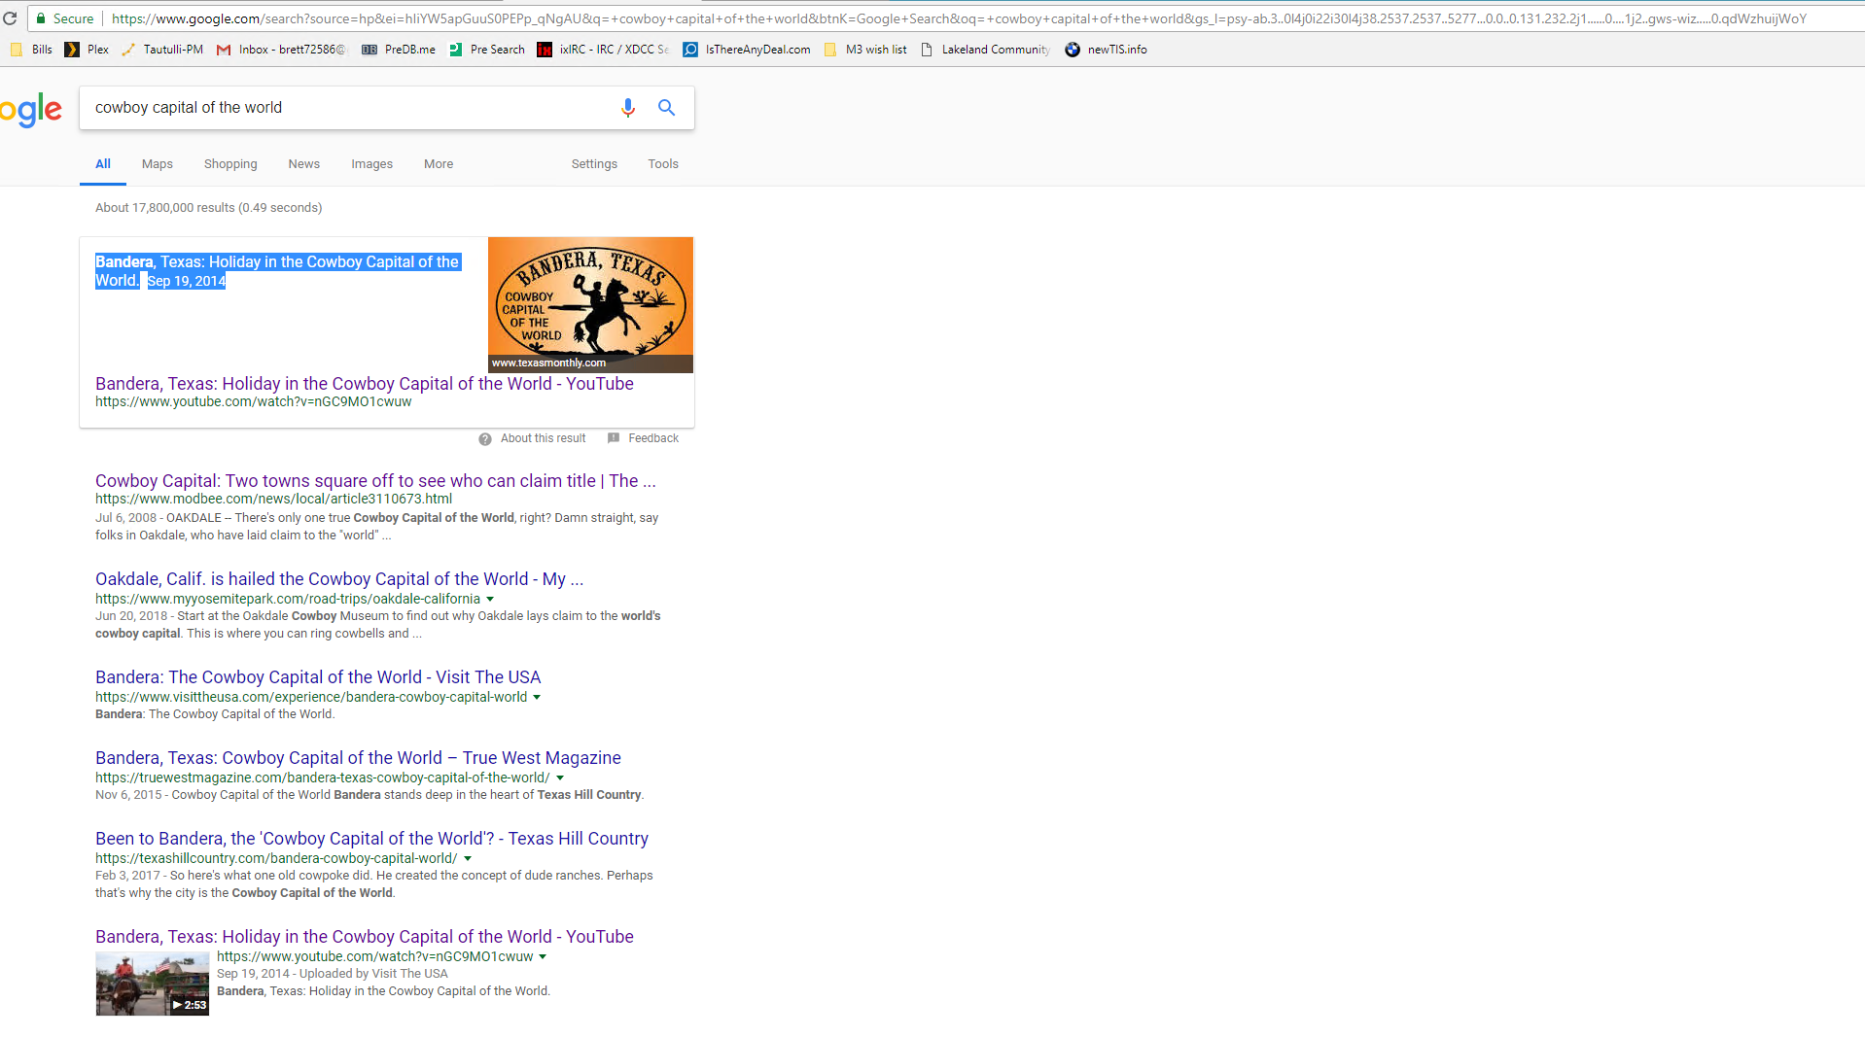
Task: Expand dropdown arrow next to bottom youtube URL
Action: (x=543, y=957)
